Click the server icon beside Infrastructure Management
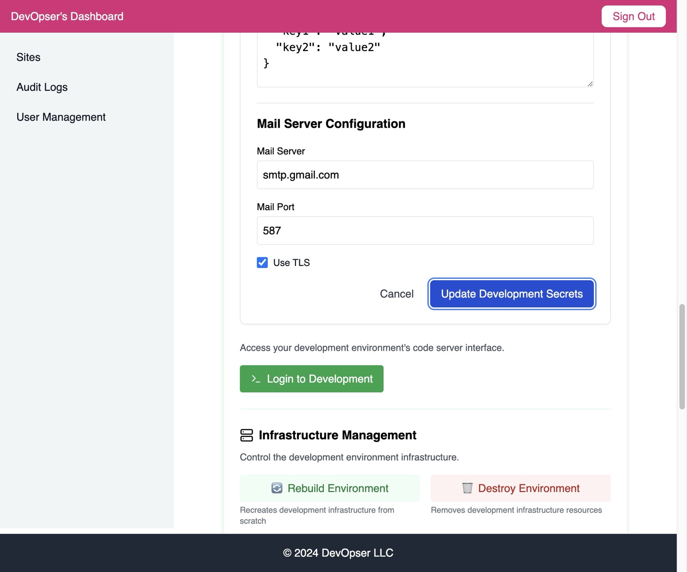The height and width of the screenshot is (572, 687). click(x=246, y=435)
